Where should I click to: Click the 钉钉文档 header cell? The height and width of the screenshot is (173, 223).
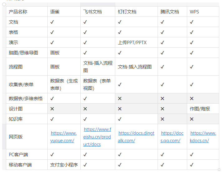136,12
